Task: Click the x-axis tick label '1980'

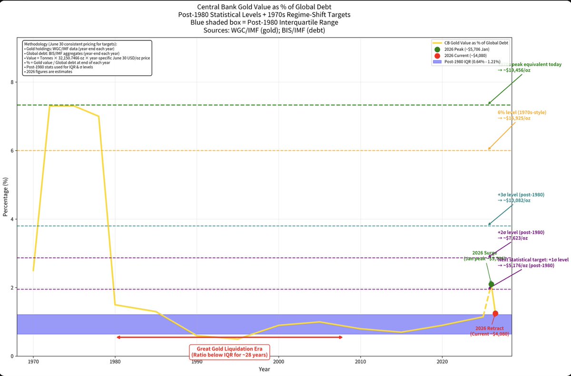Action: coord(115,362)
